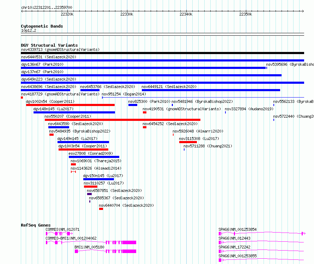Click the nsv5722440 Chuang variant label
Image resolution: width=314 pixels, height=264 pixels.
point(294,116)
